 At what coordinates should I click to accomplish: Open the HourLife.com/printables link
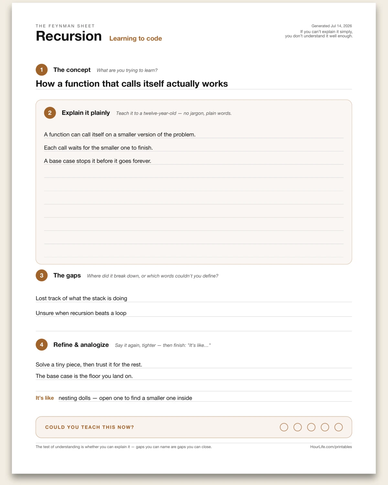coord(331,447)
